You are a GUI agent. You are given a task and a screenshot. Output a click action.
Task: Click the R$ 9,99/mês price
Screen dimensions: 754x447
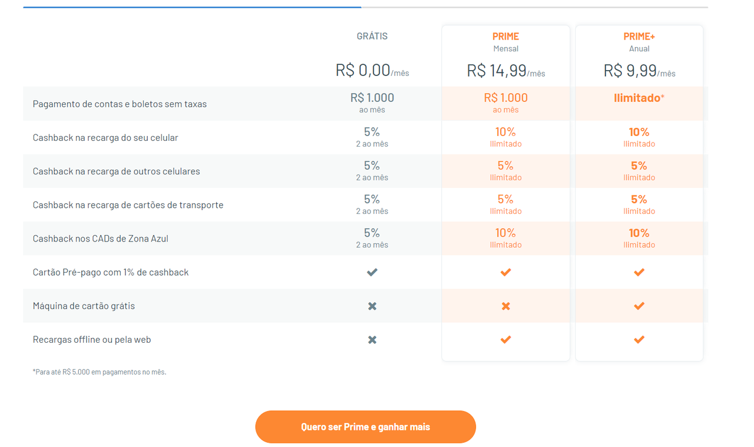coord(639,71)
